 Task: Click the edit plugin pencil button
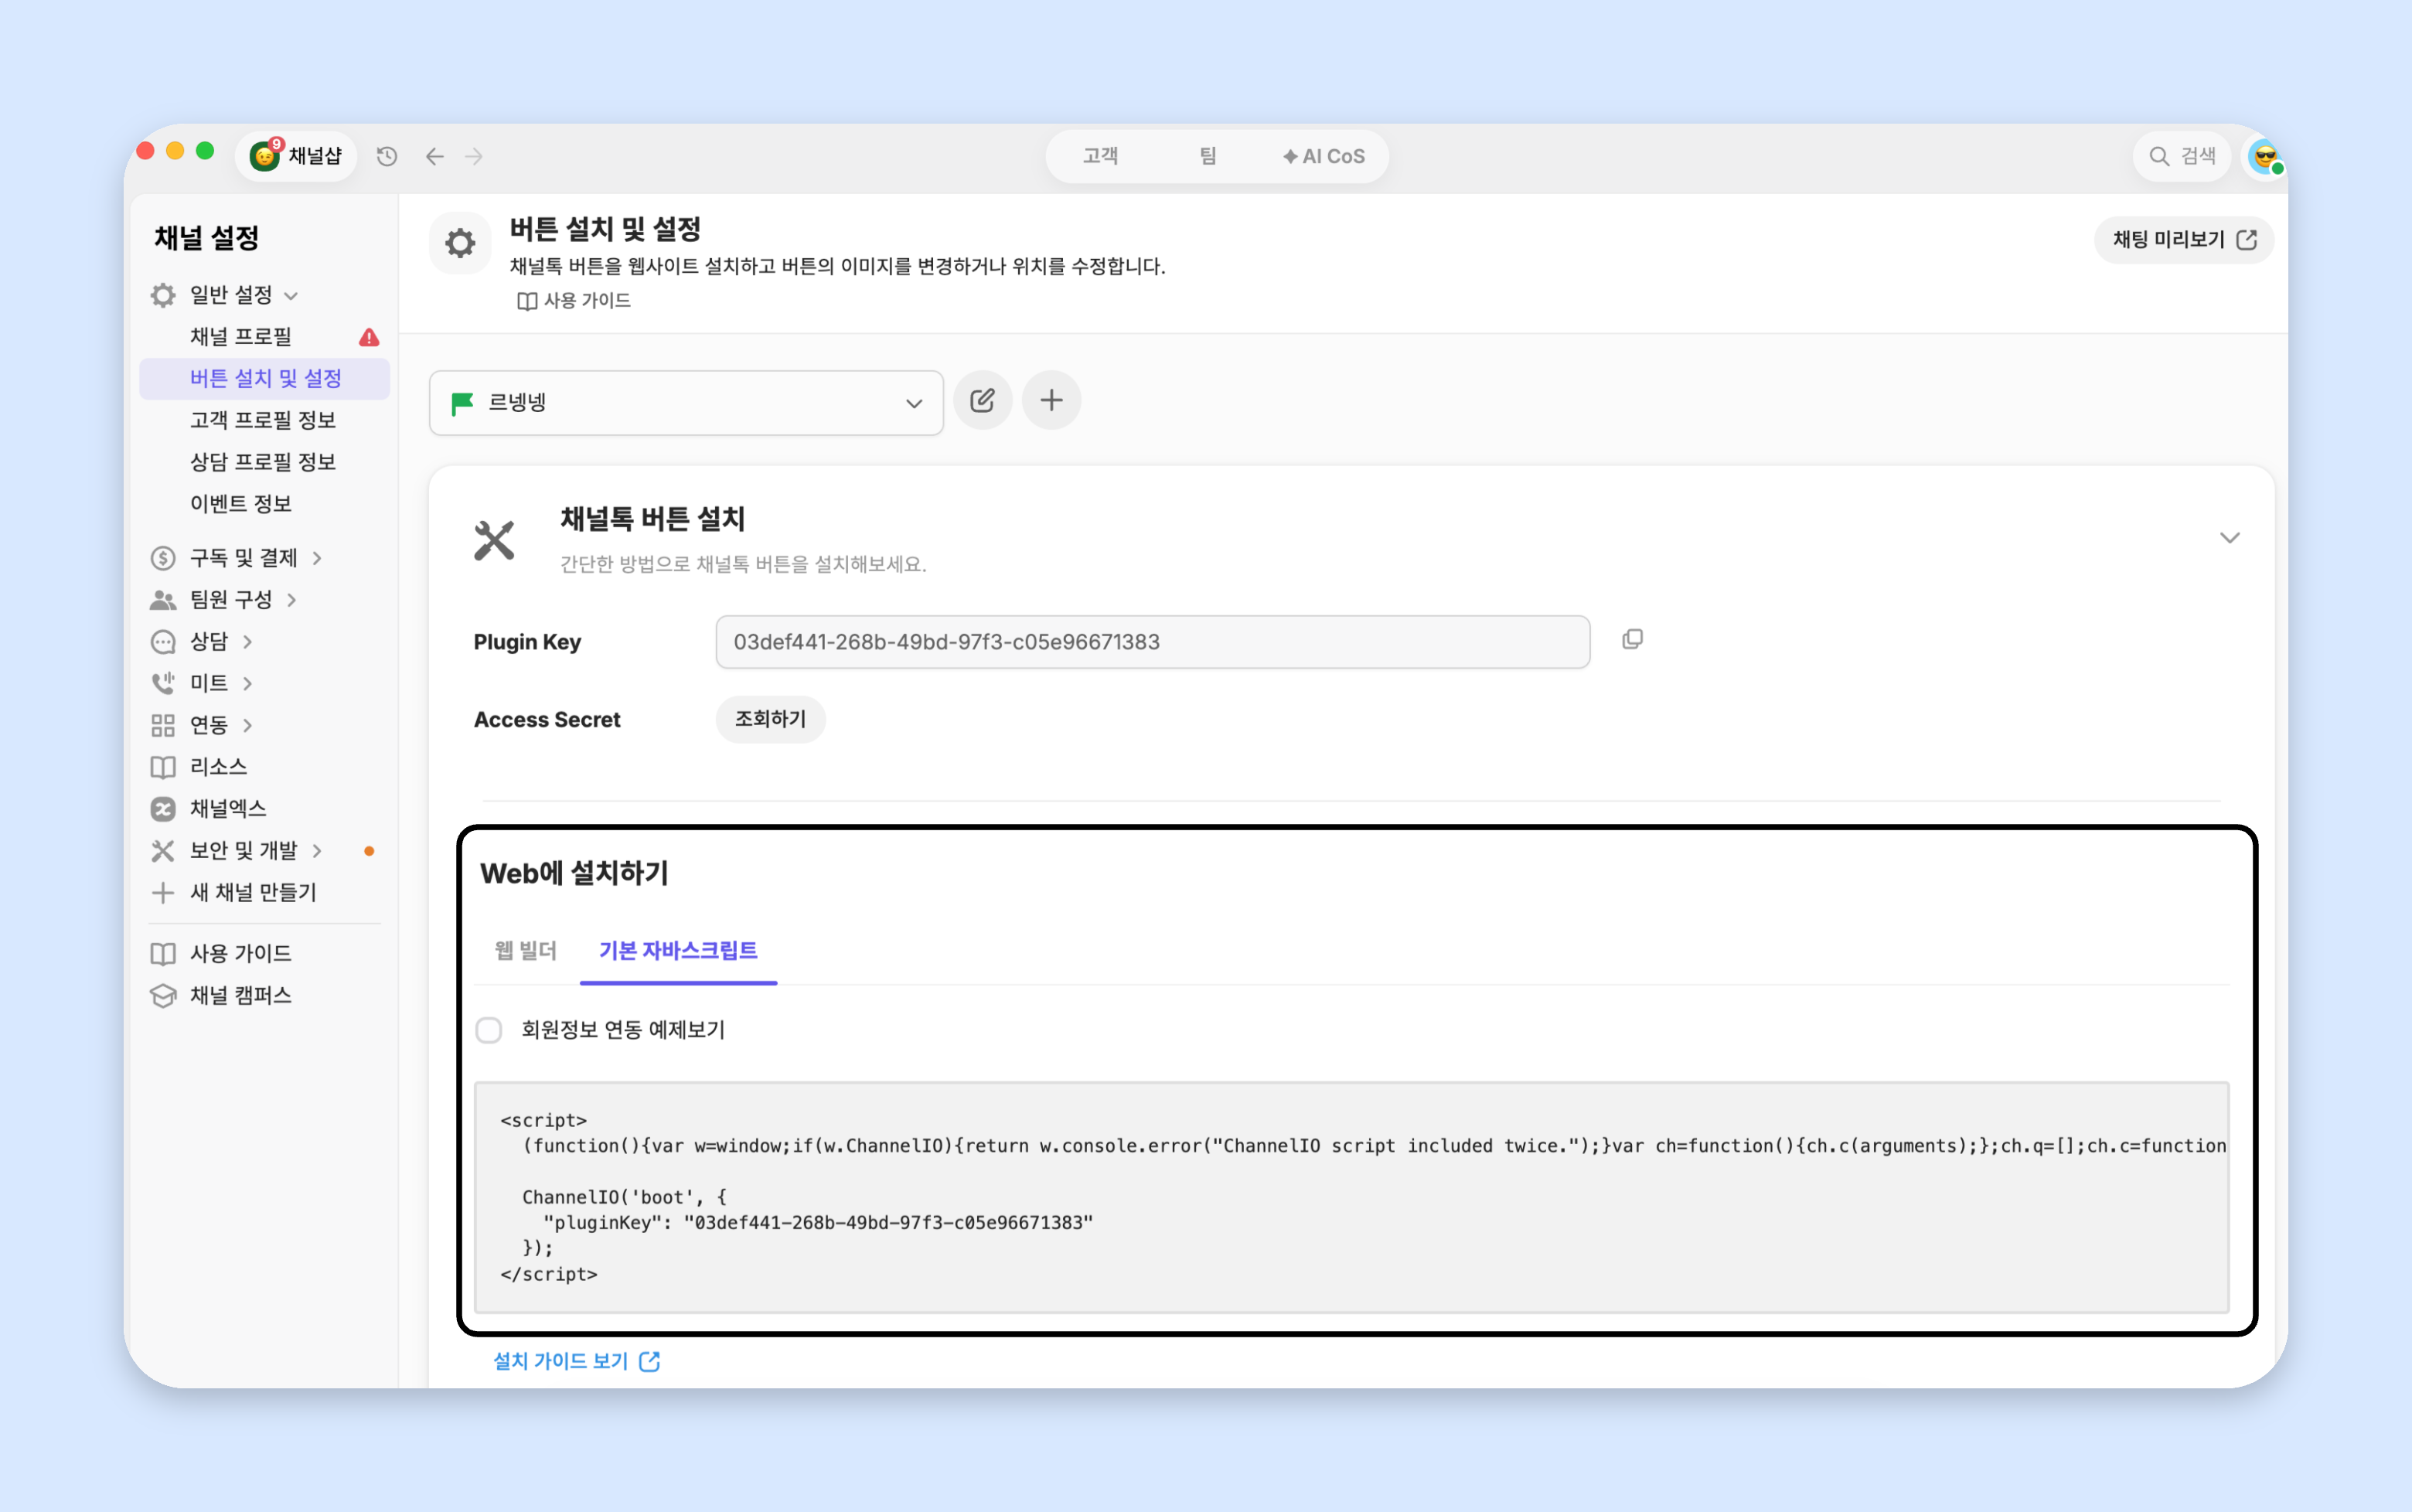coord(983,401)
